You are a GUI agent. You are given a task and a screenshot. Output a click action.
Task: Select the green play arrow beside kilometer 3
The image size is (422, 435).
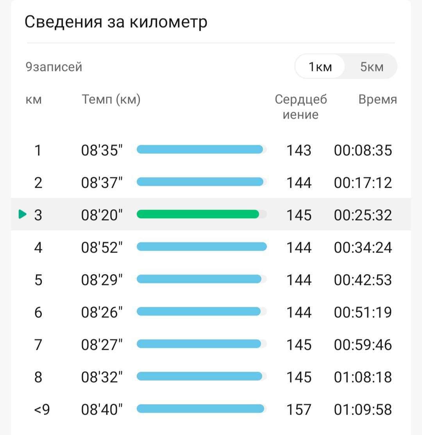pos(23,214)
